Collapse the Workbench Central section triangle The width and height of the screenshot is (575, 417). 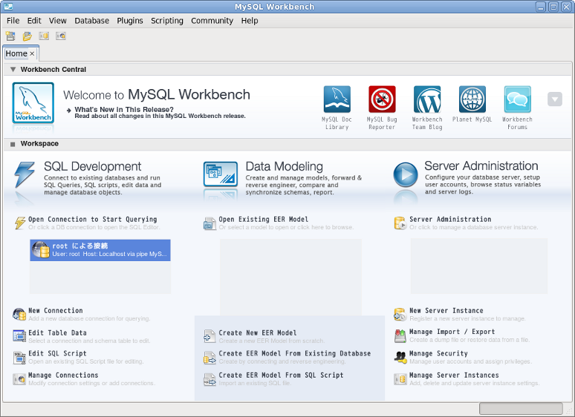point(13,70)
